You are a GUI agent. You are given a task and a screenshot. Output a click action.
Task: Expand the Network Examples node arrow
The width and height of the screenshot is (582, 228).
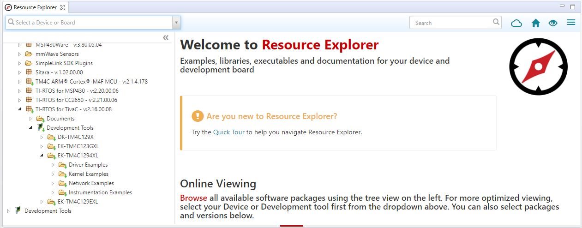[x=53, y=183]
